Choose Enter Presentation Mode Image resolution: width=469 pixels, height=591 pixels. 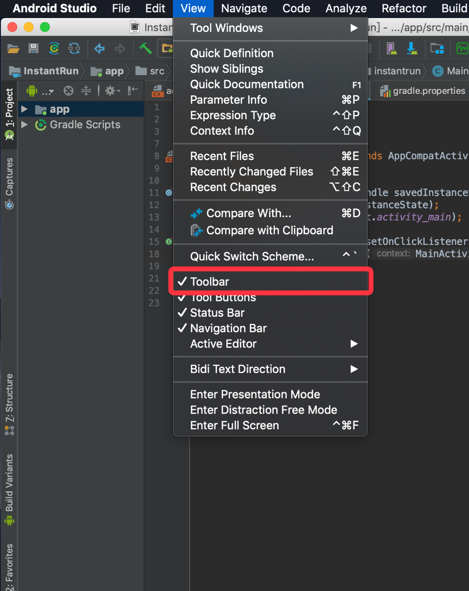coord(270,394)
